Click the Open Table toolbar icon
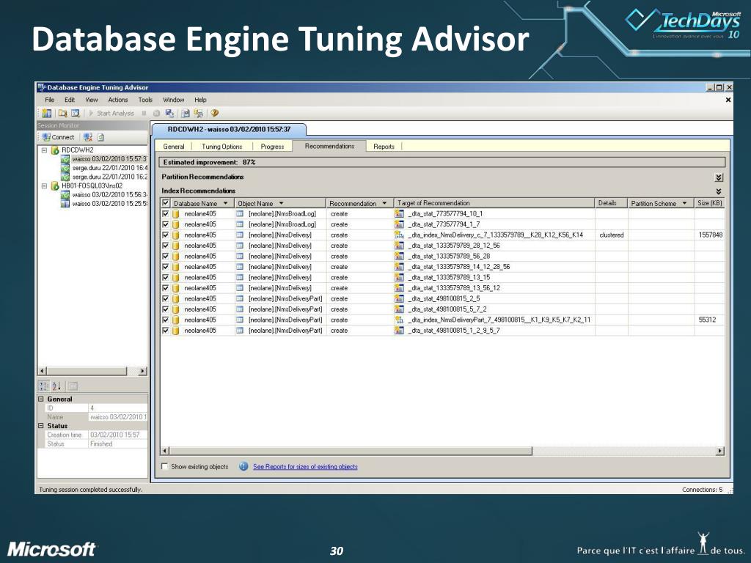This screenshot has height=563, width=751. point(76,114)
